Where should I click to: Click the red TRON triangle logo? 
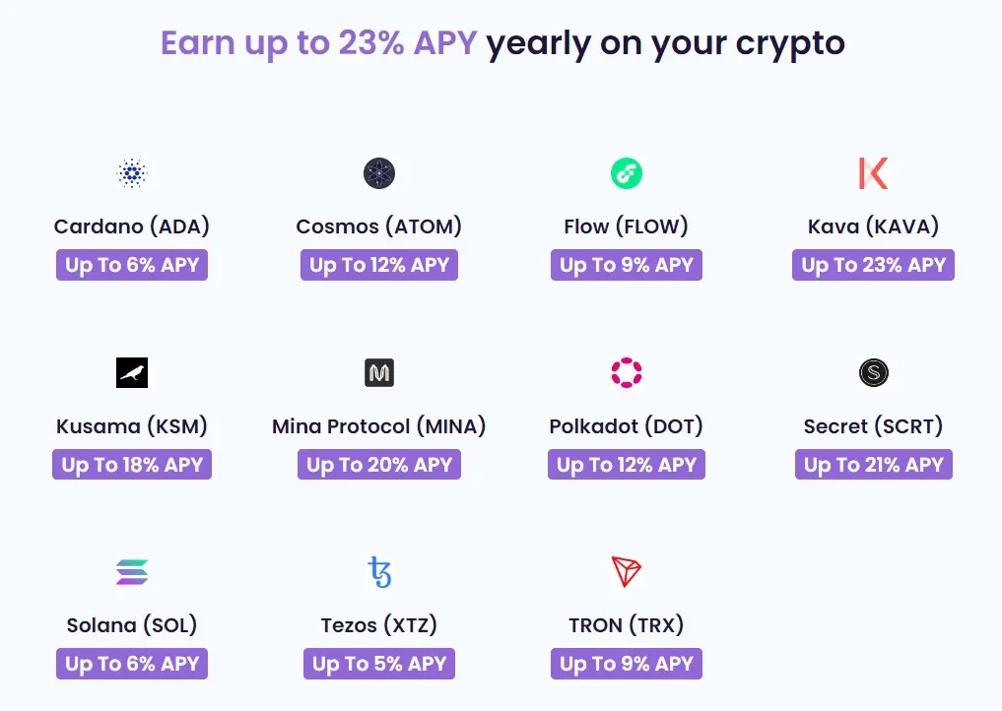(626, 571)
